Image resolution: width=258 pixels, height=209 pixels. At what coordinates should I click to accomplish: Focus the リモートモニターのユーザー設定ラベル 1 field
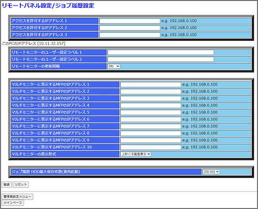161,52
